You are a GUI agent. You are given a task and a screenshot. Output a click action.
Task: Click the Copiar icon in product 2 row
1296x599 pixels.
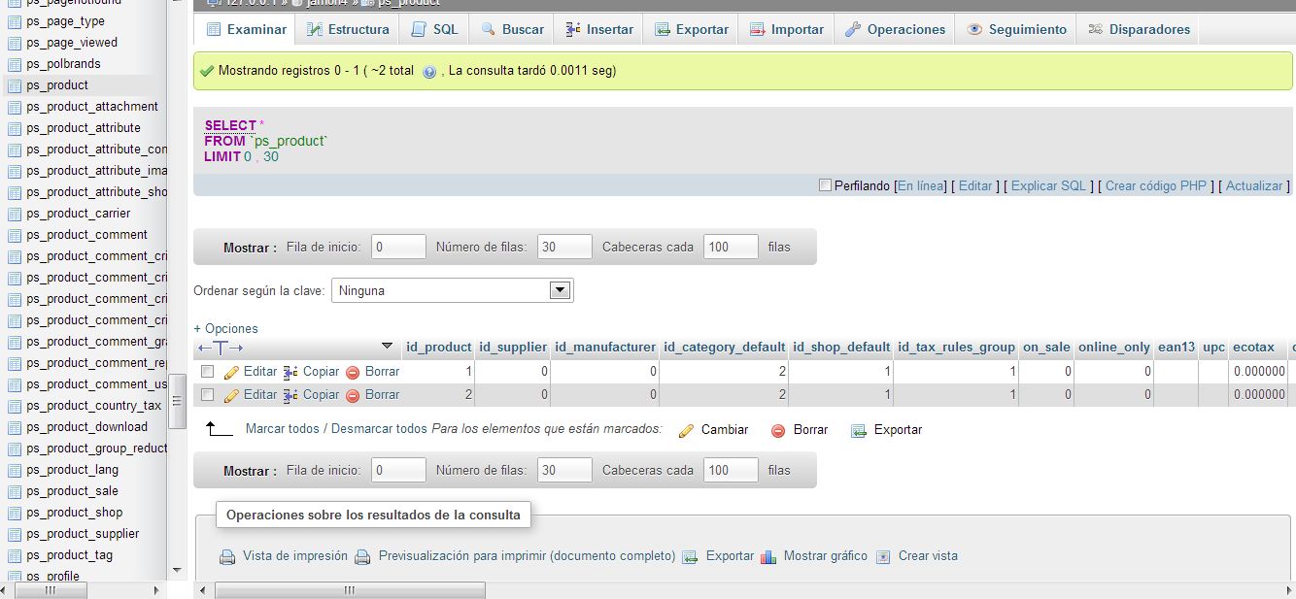[x=290, y=395]
